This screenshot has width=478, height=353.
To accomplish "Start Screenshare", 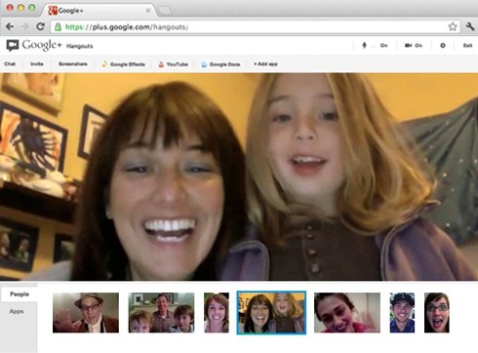I will (73, 64).
